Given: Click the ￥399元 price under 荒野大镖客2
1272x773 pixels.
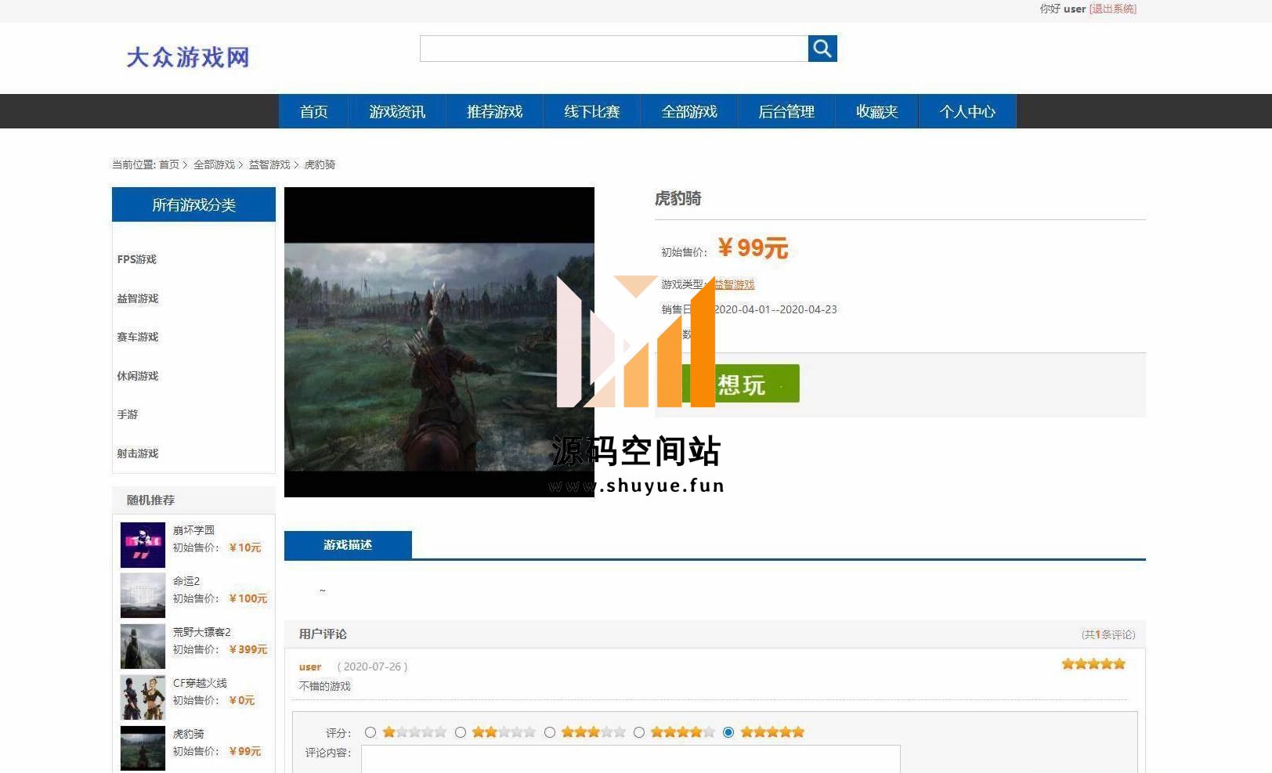Looking at the screenshot, I should coord(248,649).
